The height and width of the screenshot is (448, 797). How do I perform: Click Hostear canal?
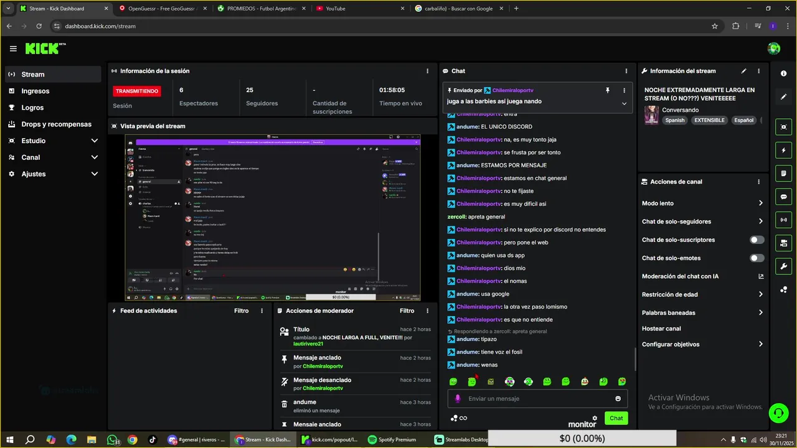point(661,329)
